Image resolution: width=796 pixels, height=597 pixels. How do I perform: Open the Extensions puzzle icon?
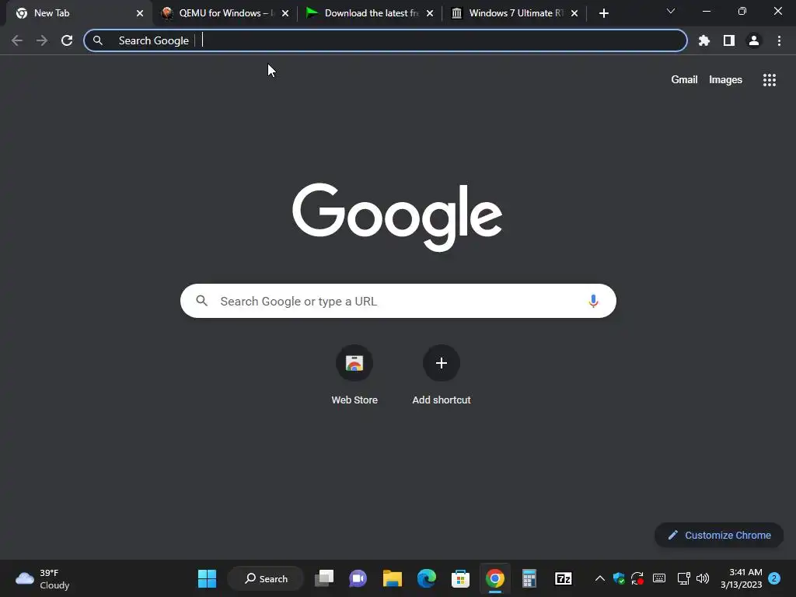pos(704,40)
